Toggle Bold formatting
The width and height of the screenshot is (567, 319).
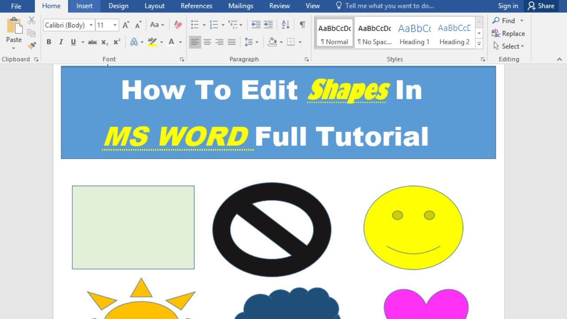pyautogui.click(x=49, y=42)
